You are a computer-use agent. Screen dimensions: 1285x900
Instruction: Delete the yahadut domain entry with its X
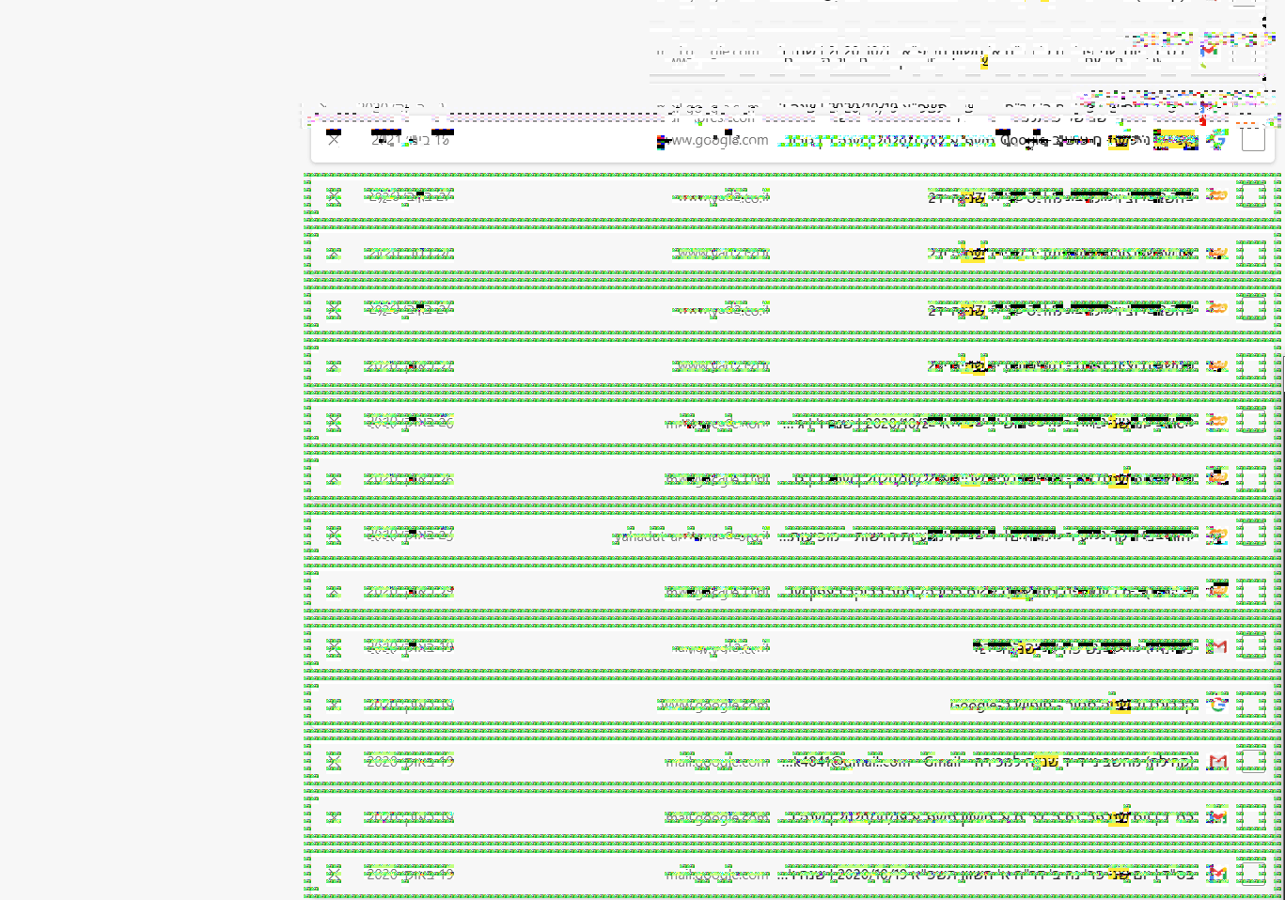tap(334, 535)
